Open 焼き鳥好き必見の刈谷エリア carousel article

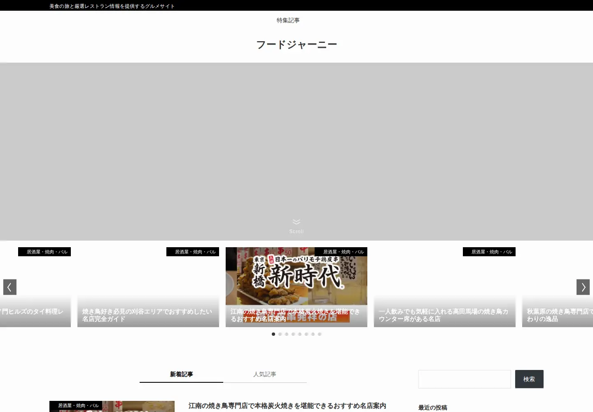pyautogui.click(x=148, y=287)
